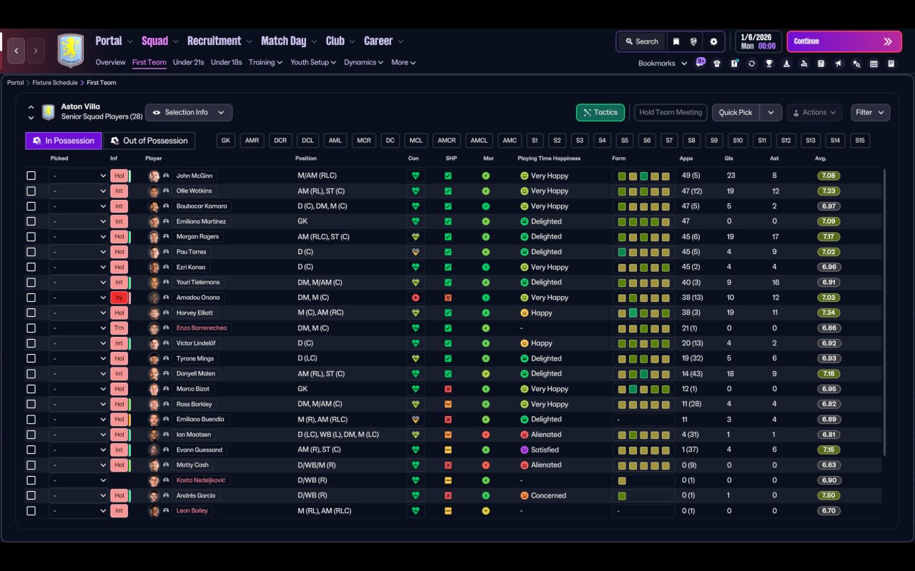This screenshot has width=915, height=571.
Task: Open the calendar shortcut icon
Action: [874, 64]
